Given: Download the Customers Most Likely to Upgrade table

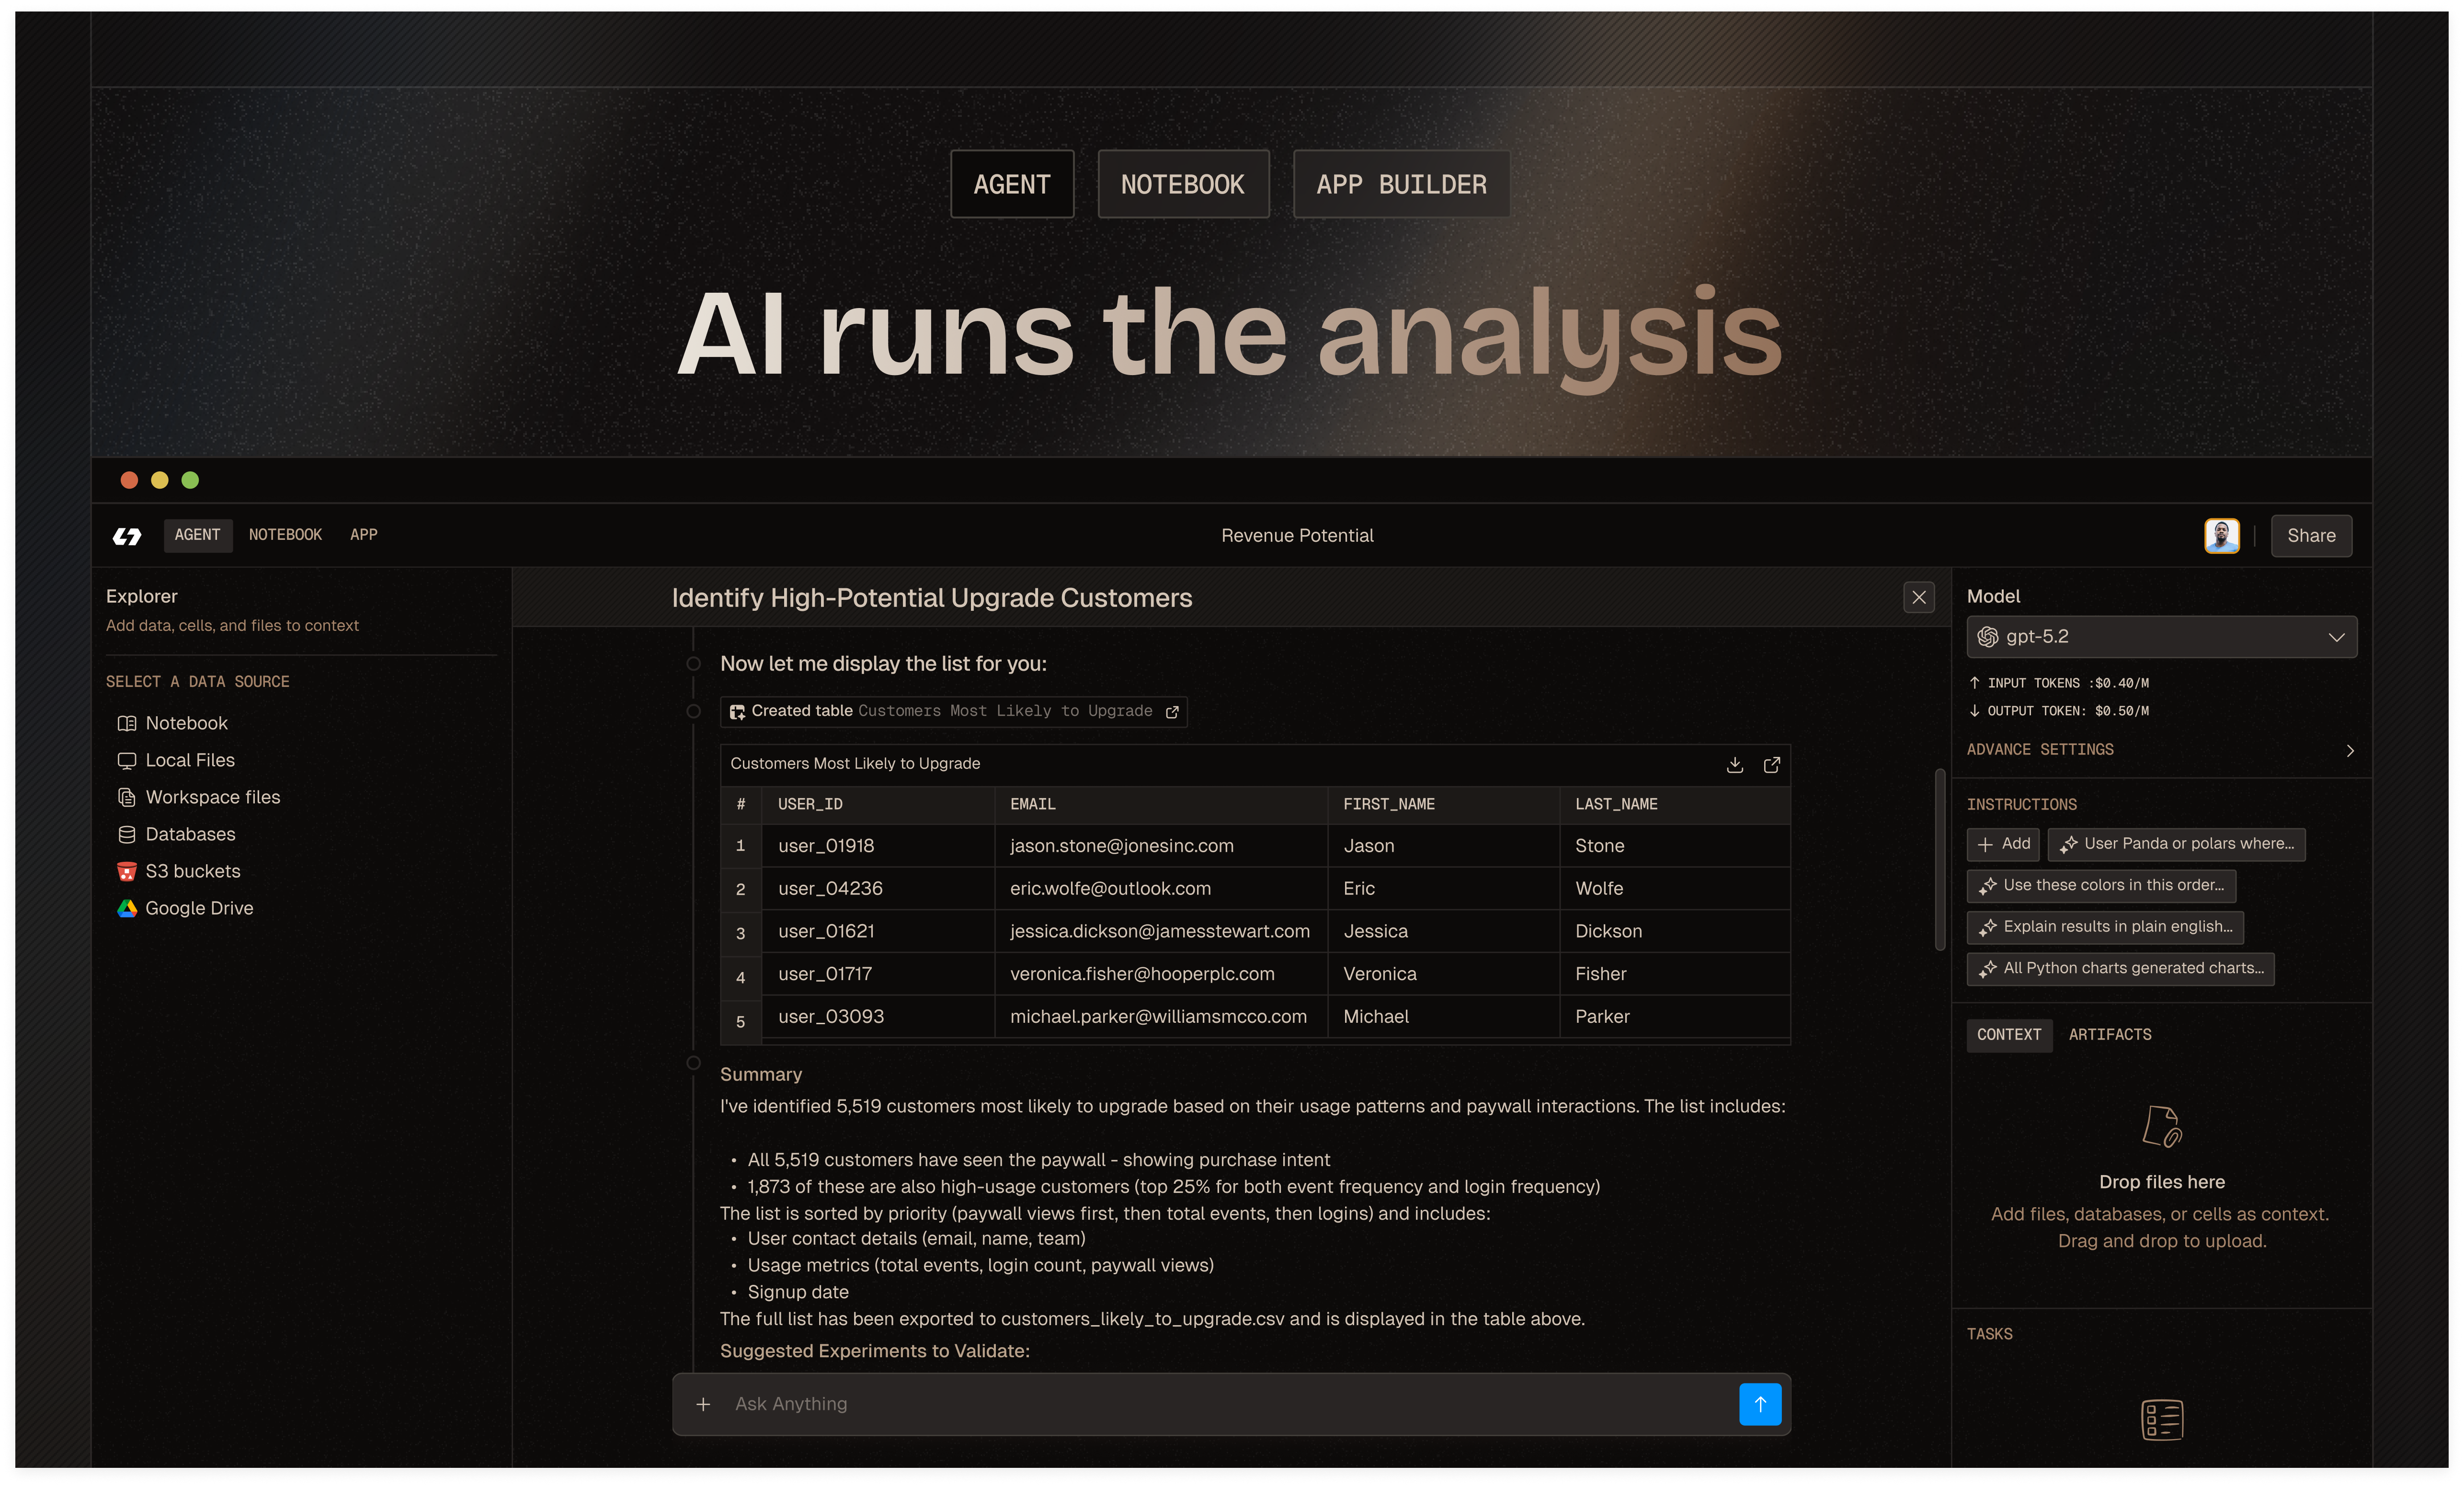Looking at the screenshot, I should pos(1735,765).
